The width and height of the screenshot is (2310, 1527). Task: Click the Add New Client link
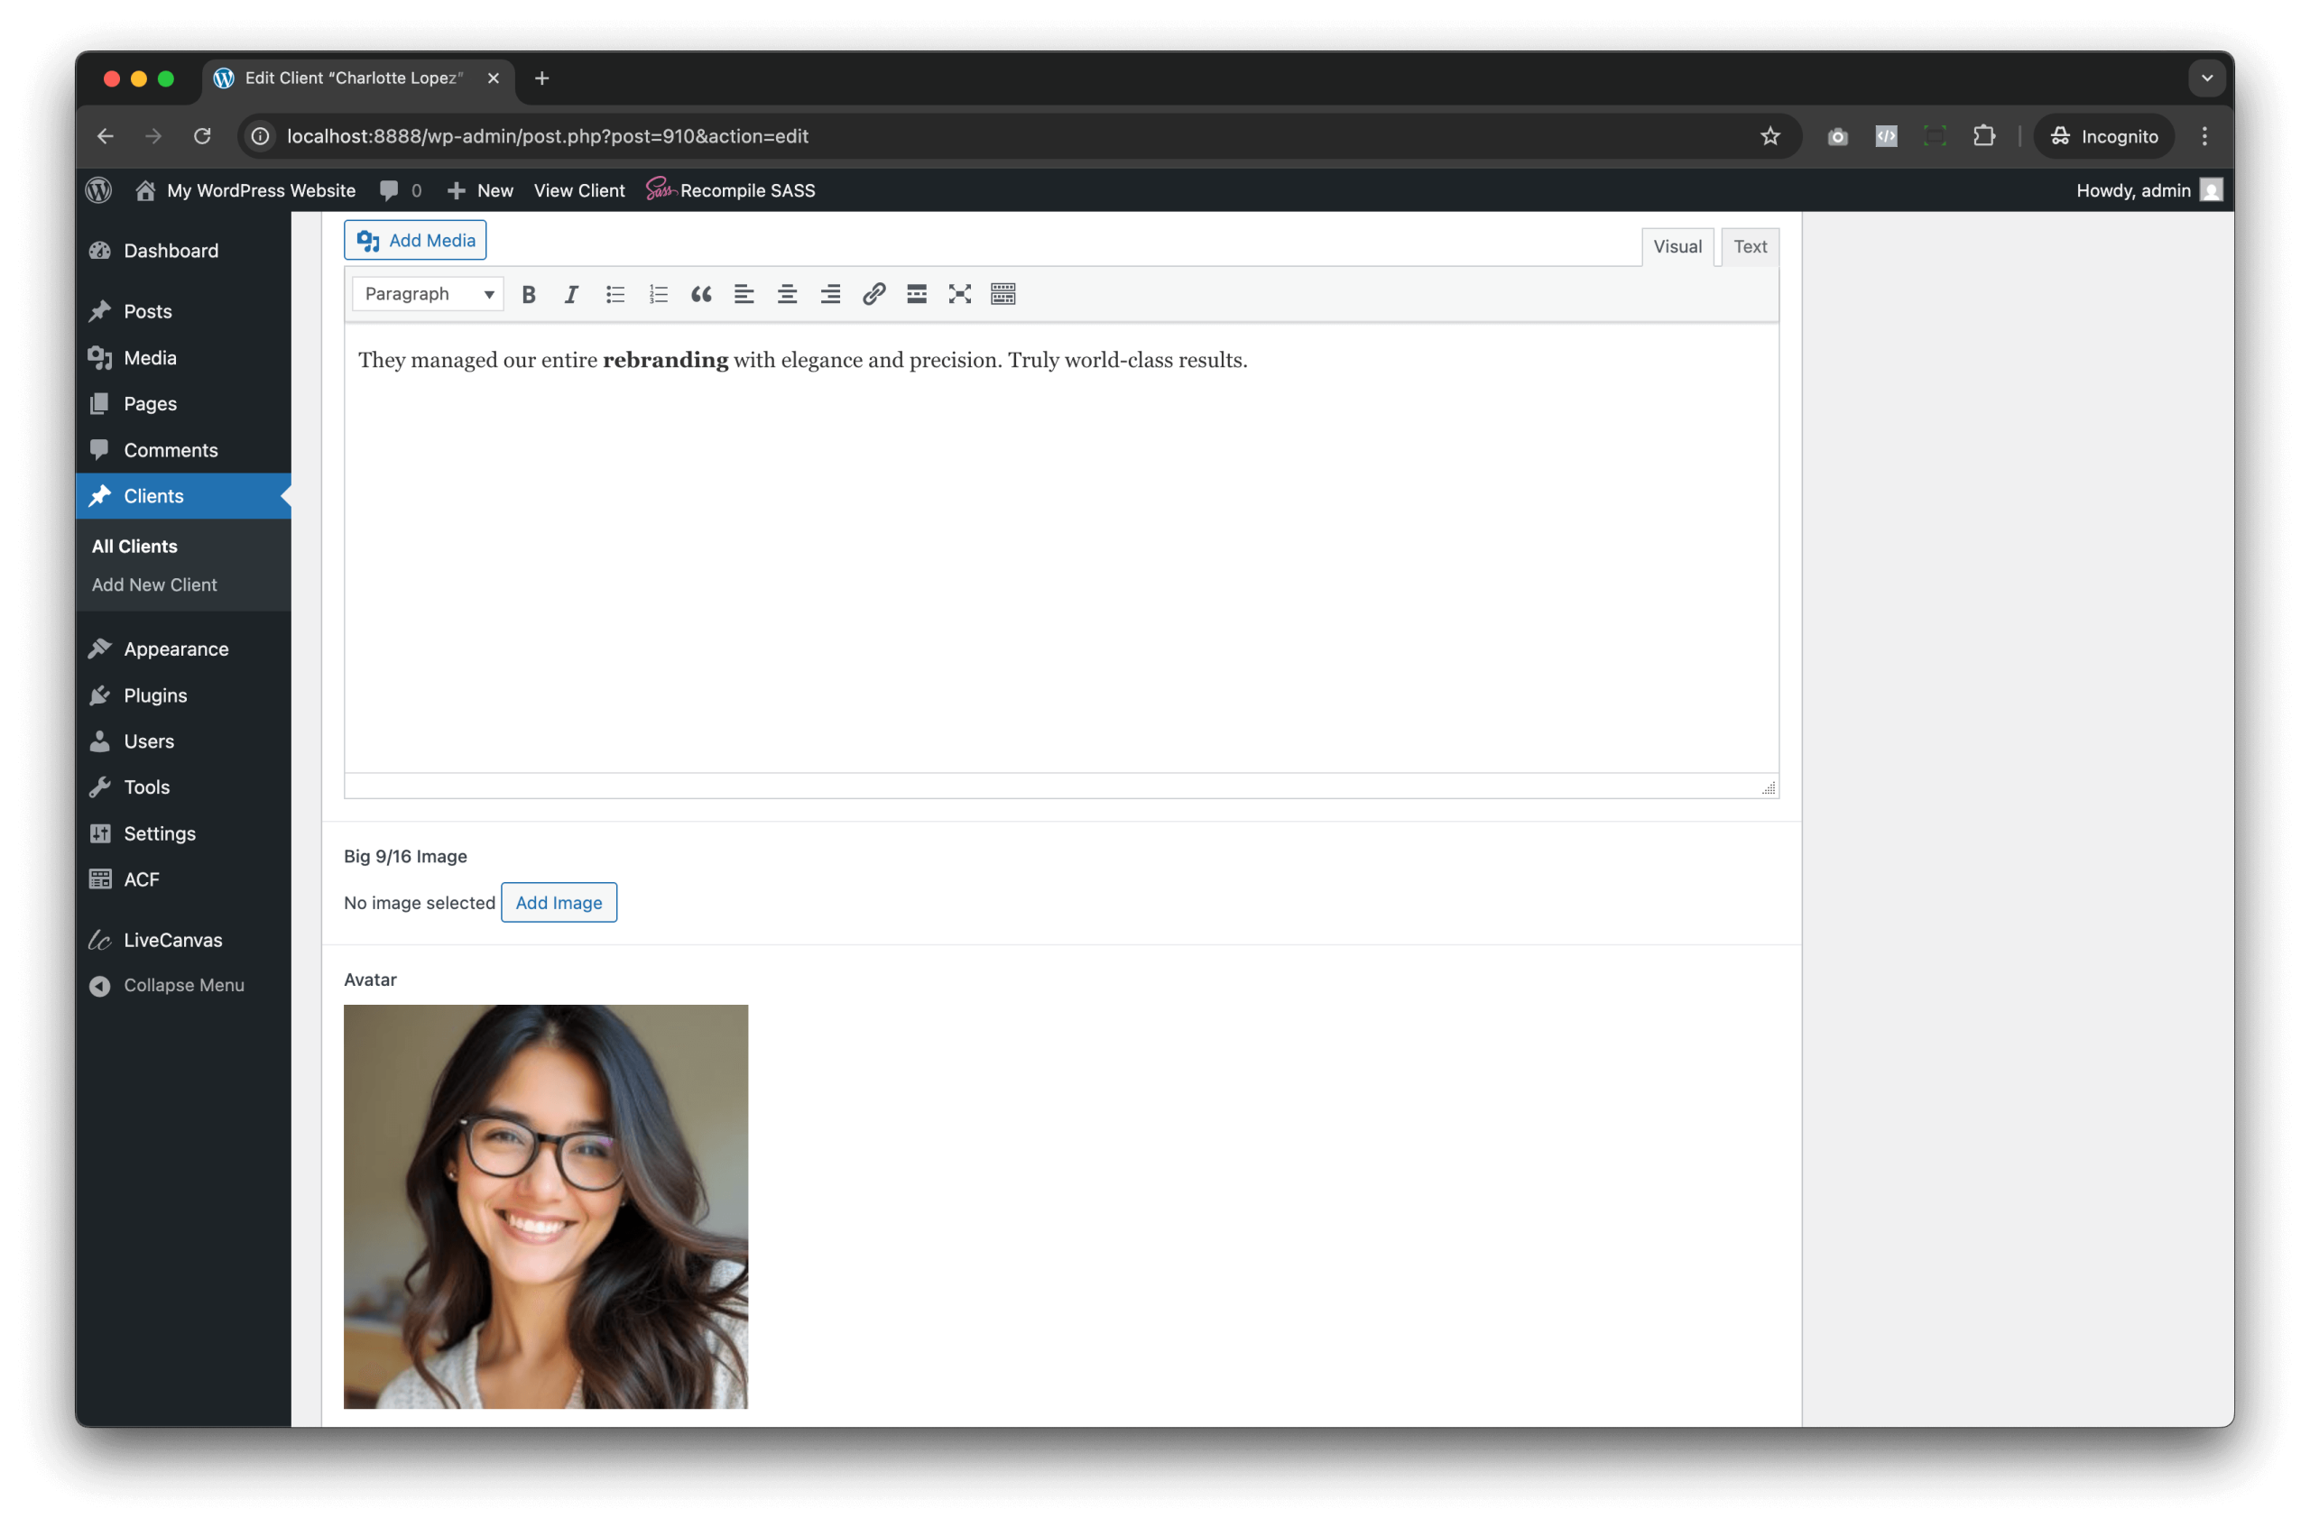coord(154,584)
